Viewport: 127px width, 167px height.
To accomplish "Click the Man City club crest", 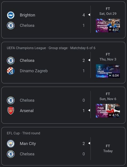I will coord(11,144).
